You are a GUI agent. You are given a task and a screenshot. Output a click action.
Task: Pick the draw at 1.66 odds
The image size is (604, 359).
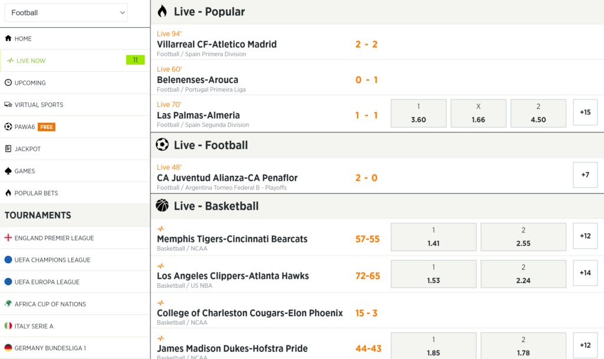[x=478, y=113]
